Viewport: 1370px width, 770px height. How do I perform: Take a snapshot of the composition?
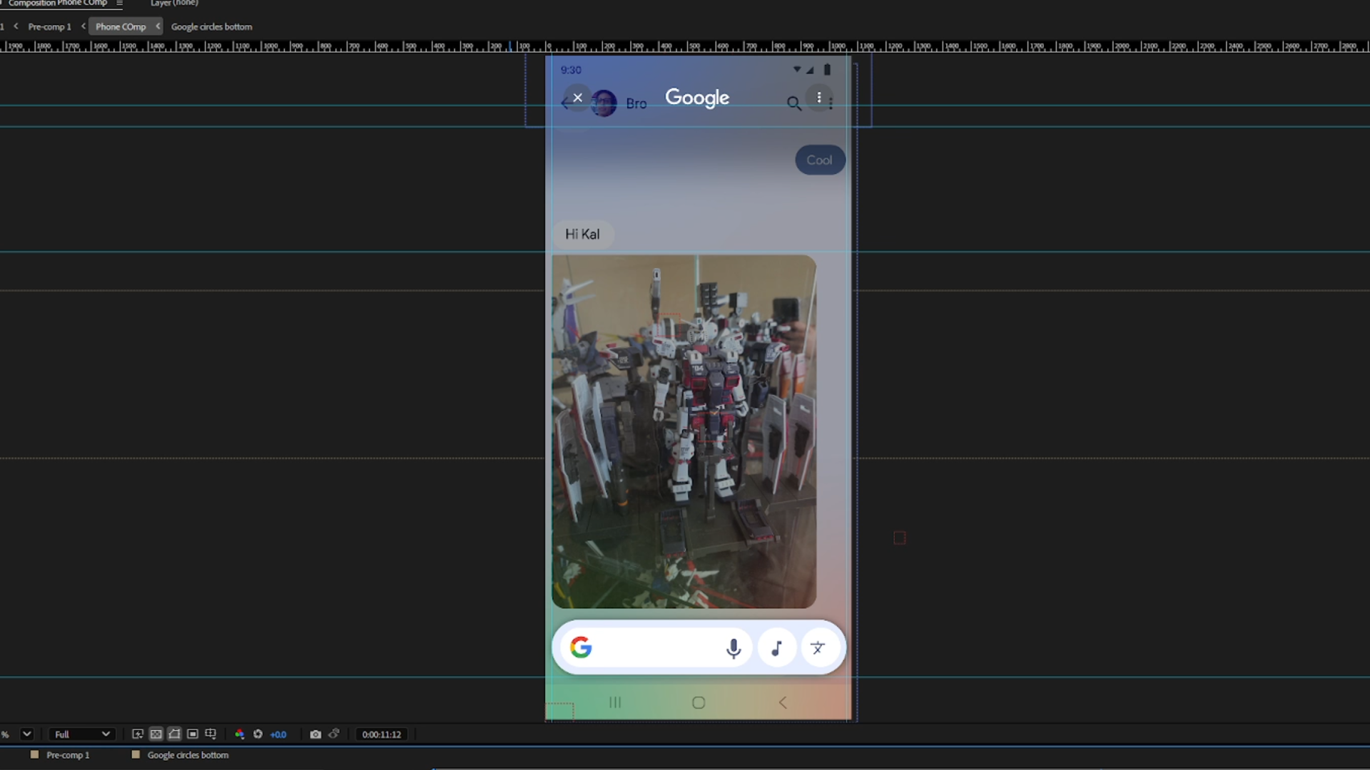(x=316, y=734)
